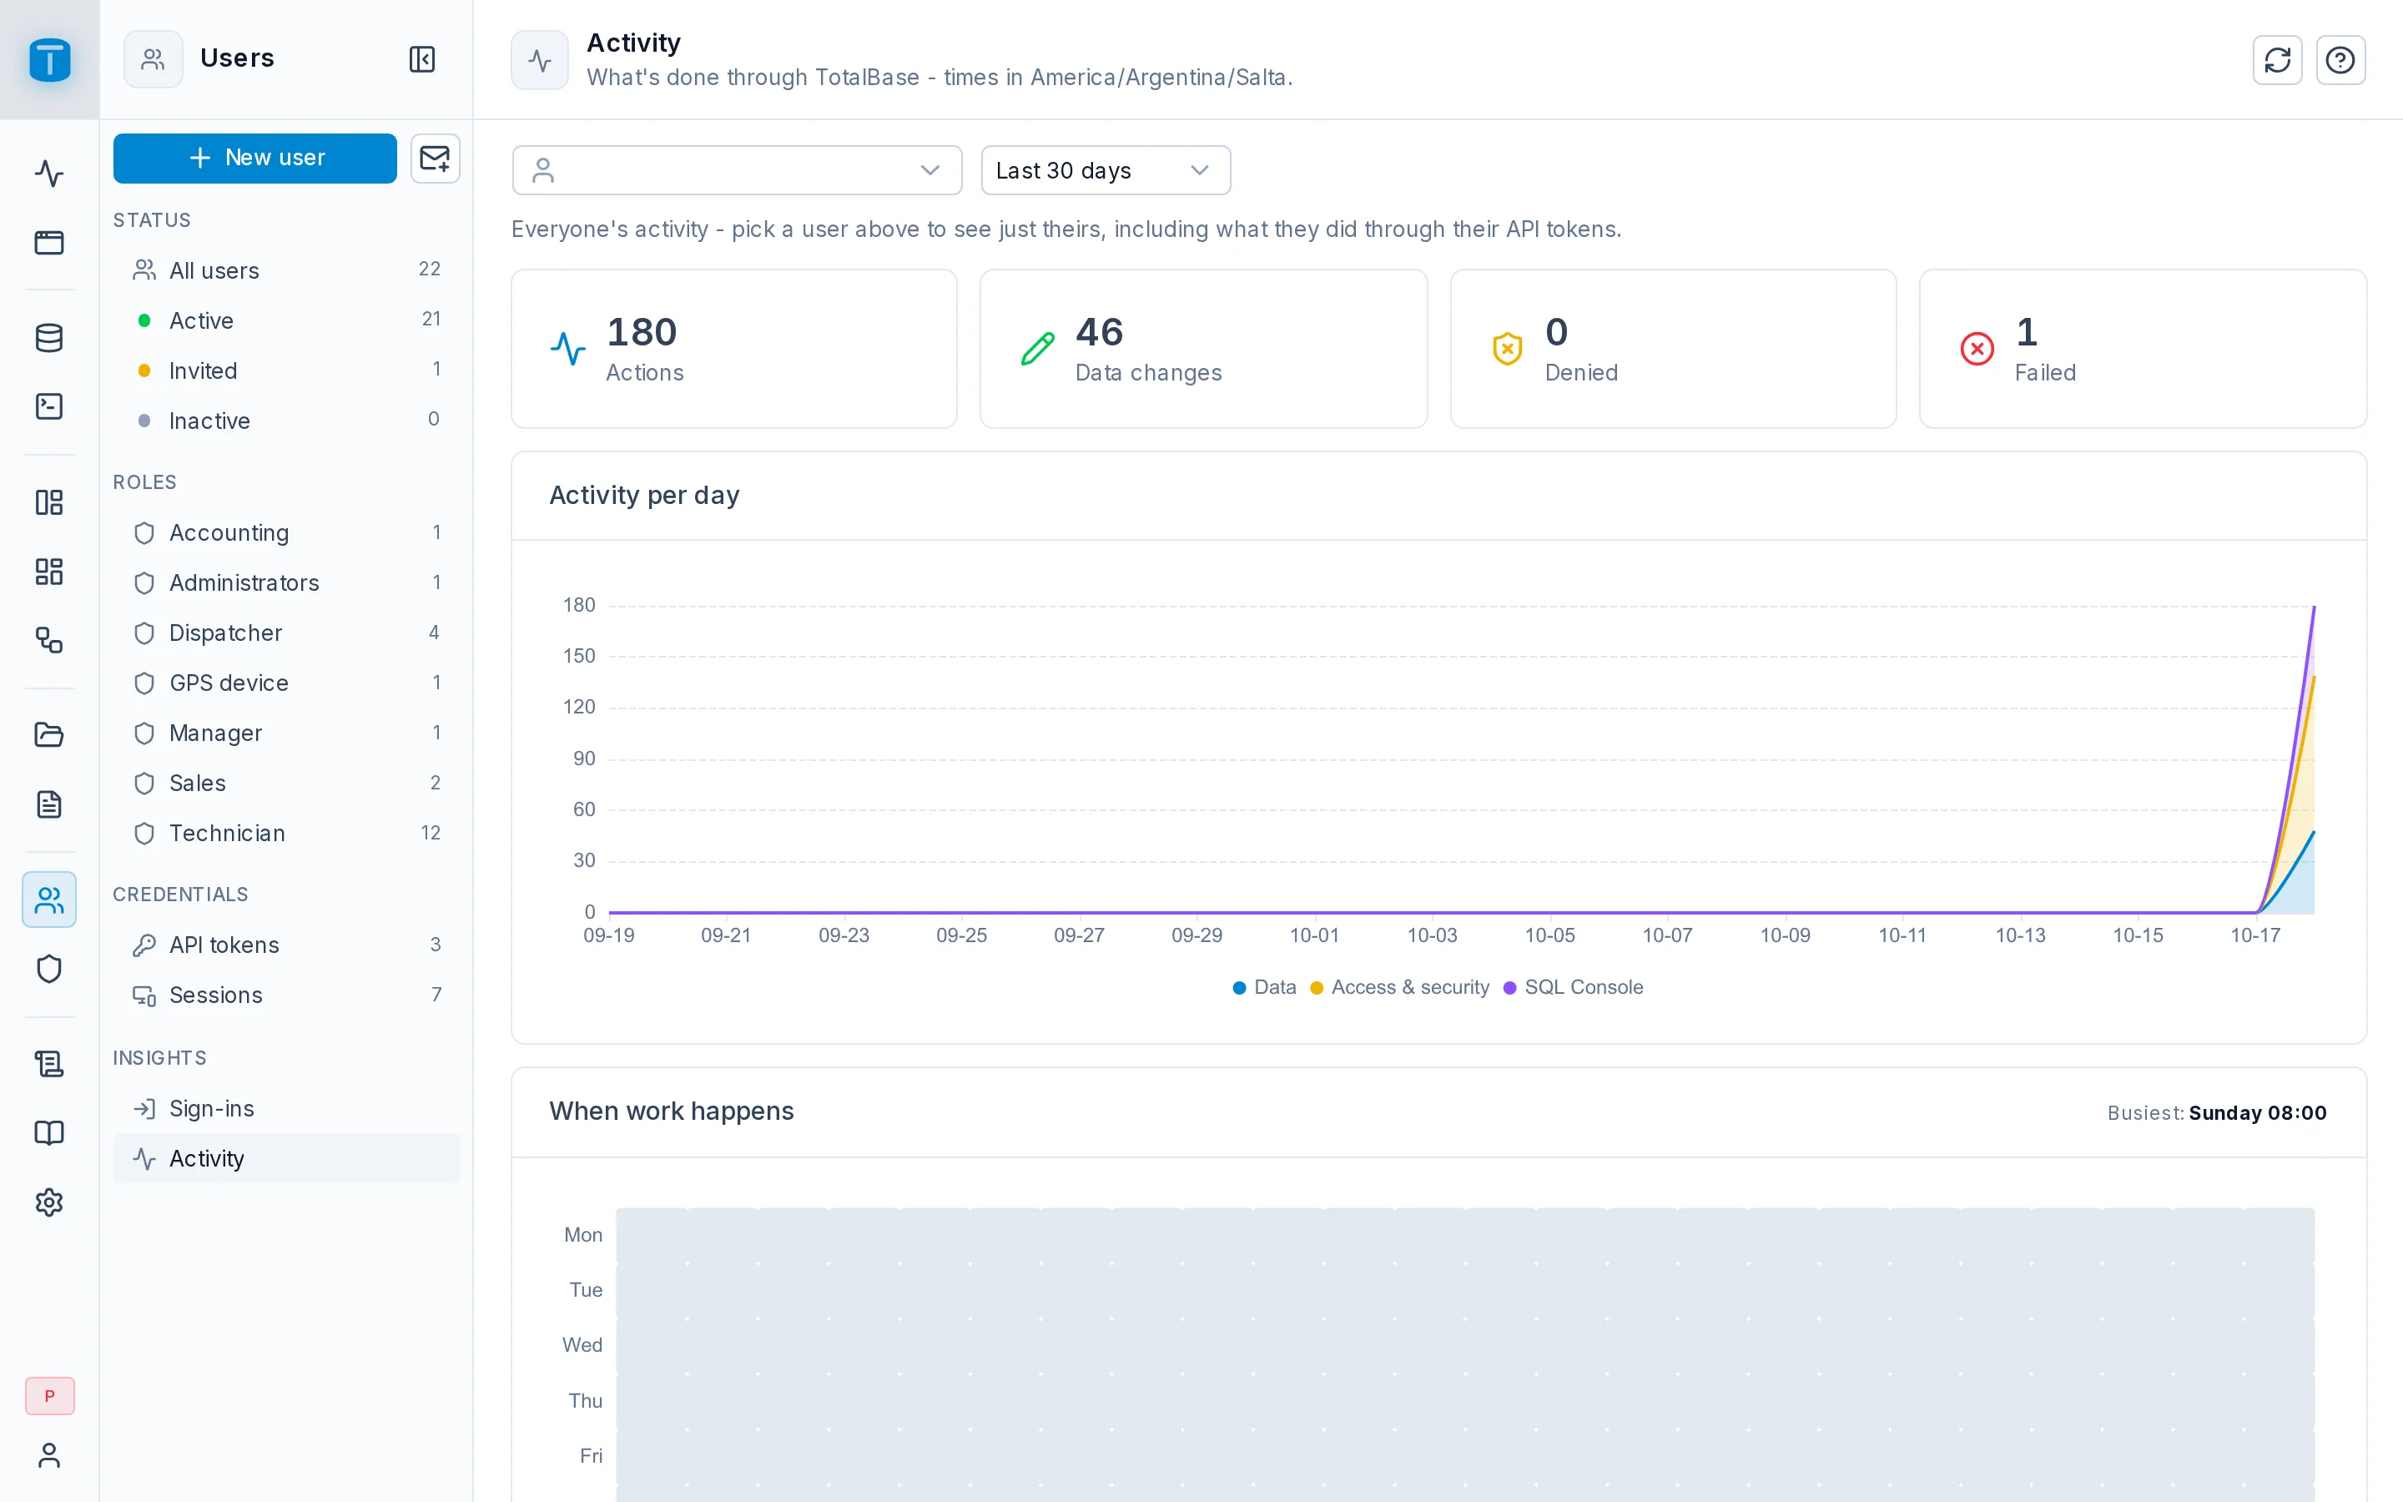Collapse the Users sidebar panel

pos(422,59)
